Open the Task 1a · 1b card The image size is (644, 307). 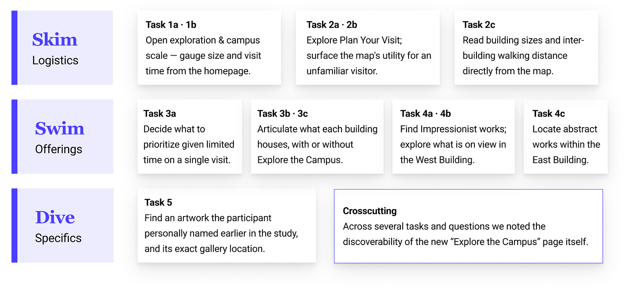pyautogui.click(x=209, y=48)
